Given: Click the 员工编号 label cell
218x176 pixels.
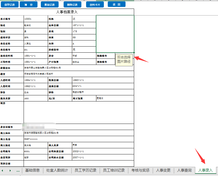Looking at the screenshot, I should 12,19.
